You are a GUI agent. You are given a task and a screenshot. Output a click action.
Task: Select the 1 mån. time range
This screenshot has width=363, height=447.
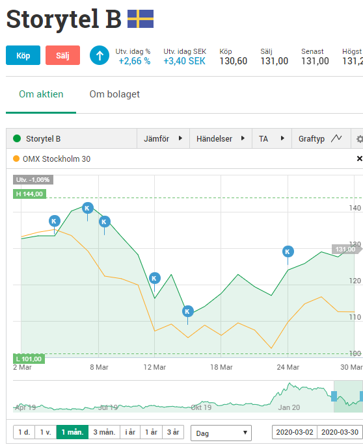[72, 432]
